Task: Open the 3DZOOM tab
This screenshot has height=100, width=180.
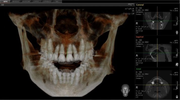Action: (26, 1)
